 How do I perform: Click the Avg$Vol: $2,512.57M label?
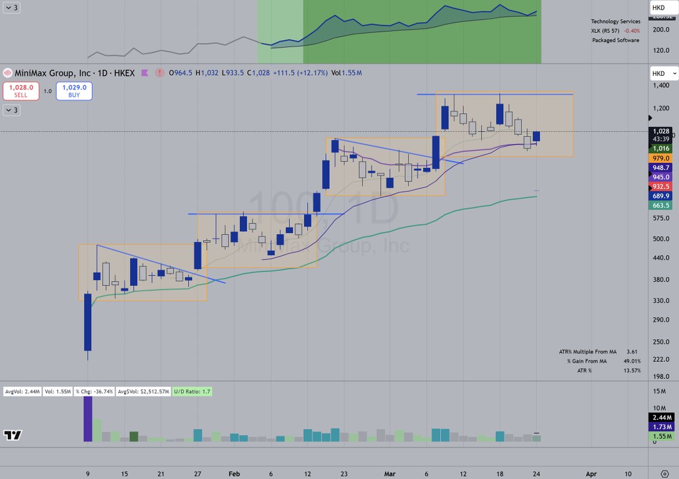point(143,391)
